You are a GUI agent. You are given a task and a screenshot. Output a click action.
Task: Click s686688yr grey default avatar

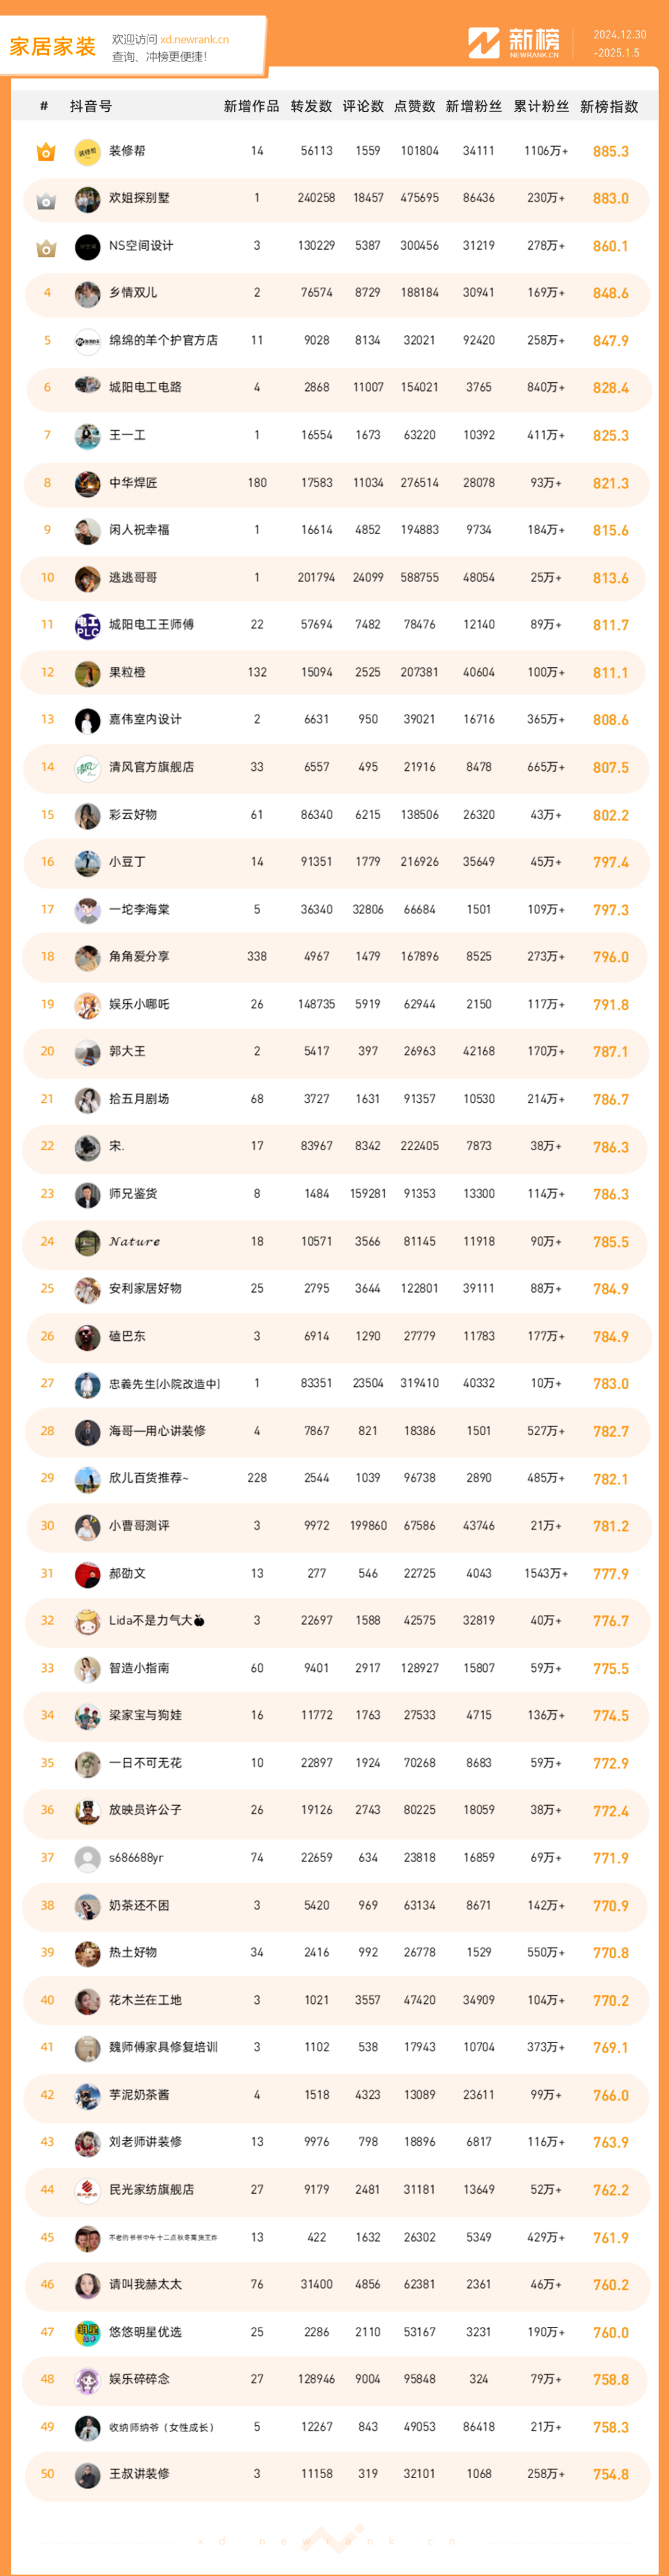(x=88, y=1858)
